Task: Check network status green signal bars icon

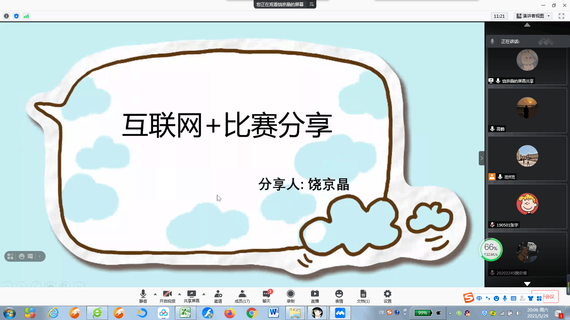Action: click(26, 16)
